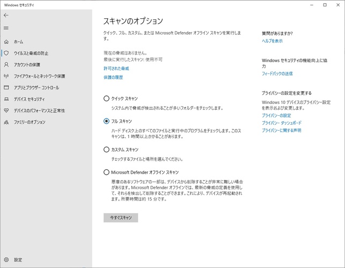Screen dimensions: 345x268
Task: Open デバイスのパフォーマンスと正常性 section
Action: tap(39, 110)
